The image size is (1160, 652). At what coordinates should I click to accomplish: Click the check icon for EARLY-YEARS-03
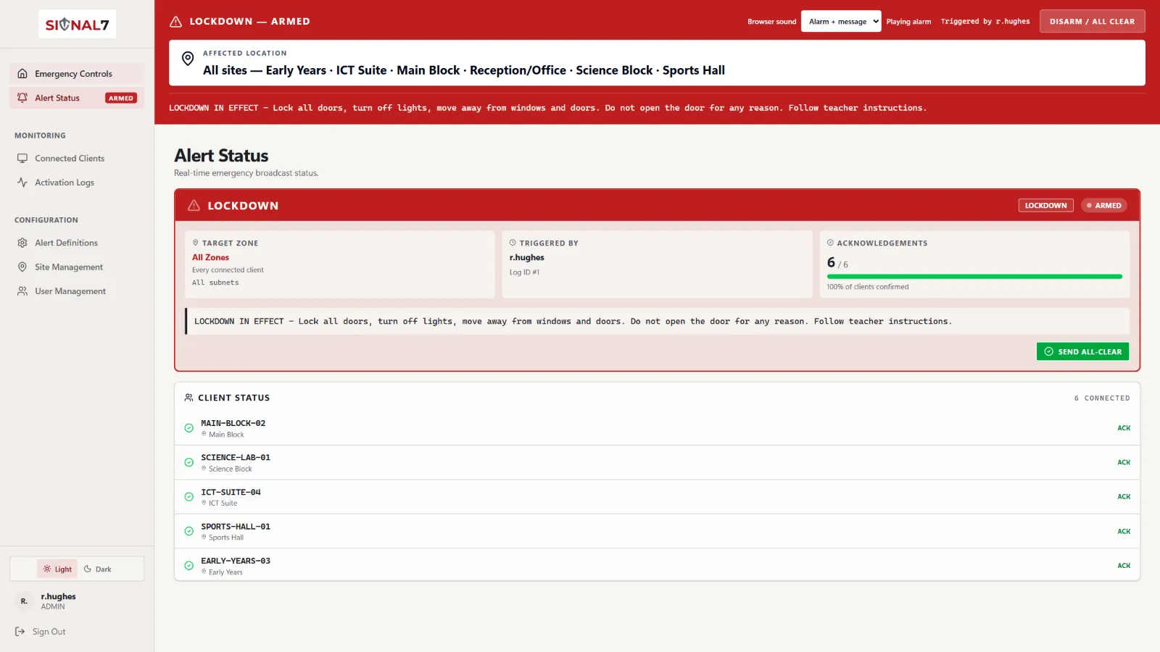[x=188, y=566]
